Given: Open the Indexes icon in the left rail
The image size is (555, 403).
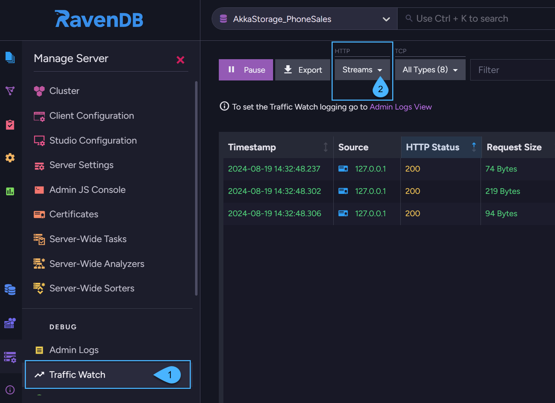Looking at the screenshot, I should pyautogui.click(x=10, y=91).
